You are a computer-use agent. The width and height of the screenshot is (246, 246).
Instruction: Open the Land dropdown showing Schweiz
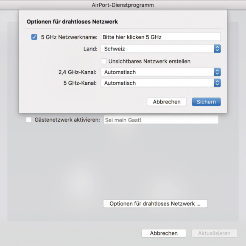[161, 49]
